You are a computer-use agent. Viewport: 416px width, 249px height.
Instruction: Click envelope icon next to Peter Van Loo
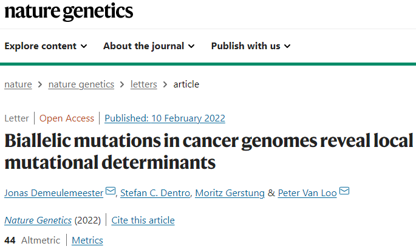[344, 191]
